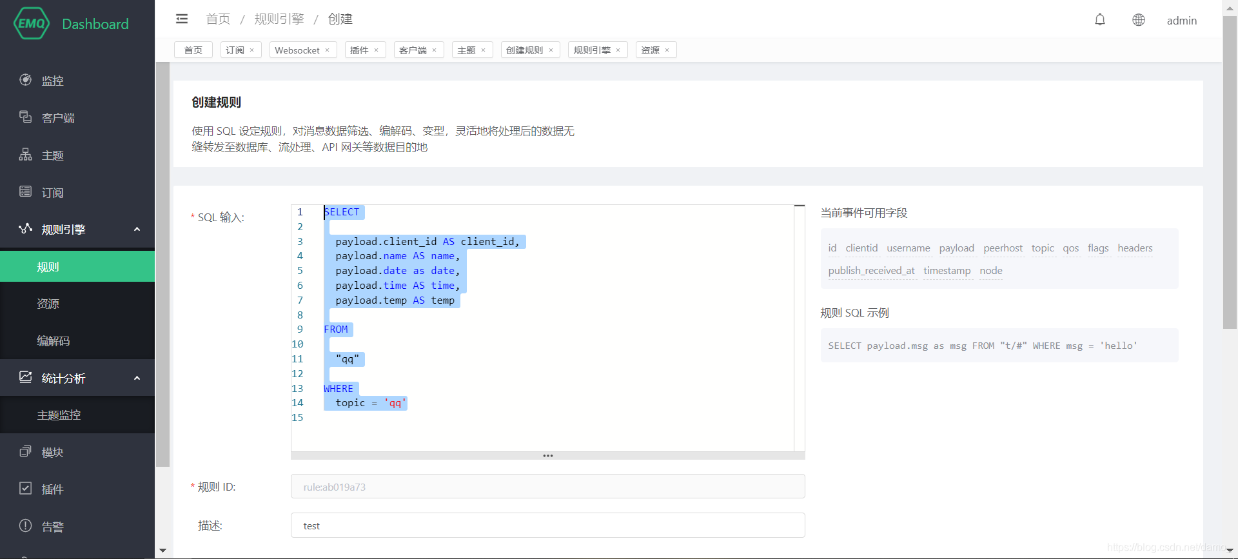Insert the qos field tag

tap(1071, 248)
